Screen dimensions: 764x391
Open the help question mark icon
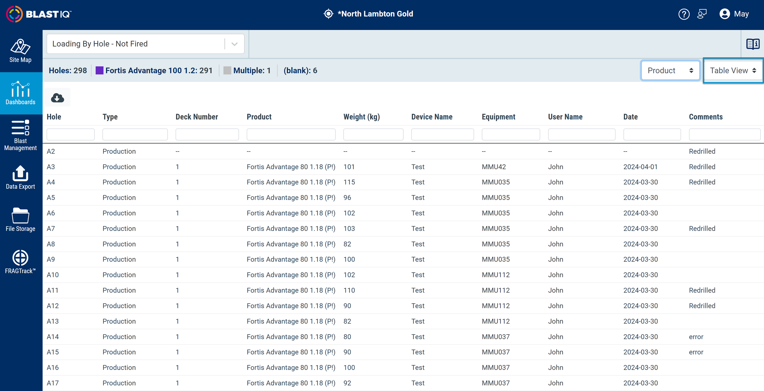pyautogui.click(x=684, y=14)
